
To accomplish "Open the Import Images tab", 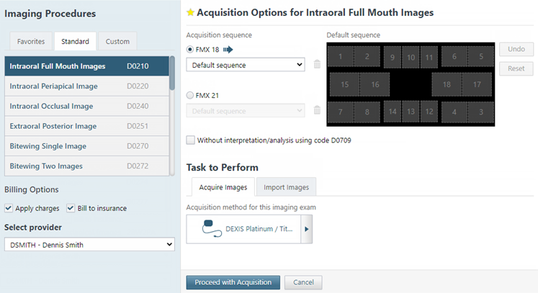I will point(286,187).
